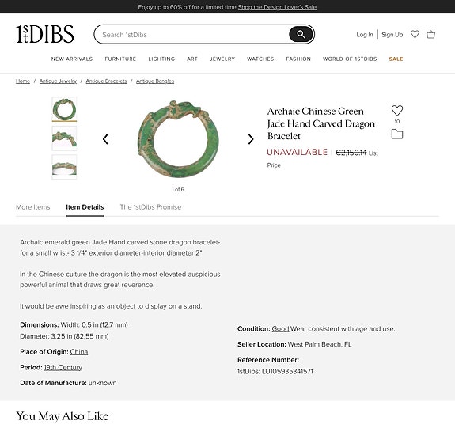Screen dimensions: 455x428
Task: Open Shop the Design Lover's Sale link
Action: point(277,7)
